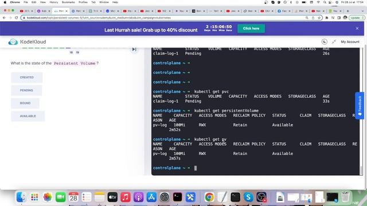Reload the page in Chrome
Screen dimensions: 367x206
click(x=17, y=18)
